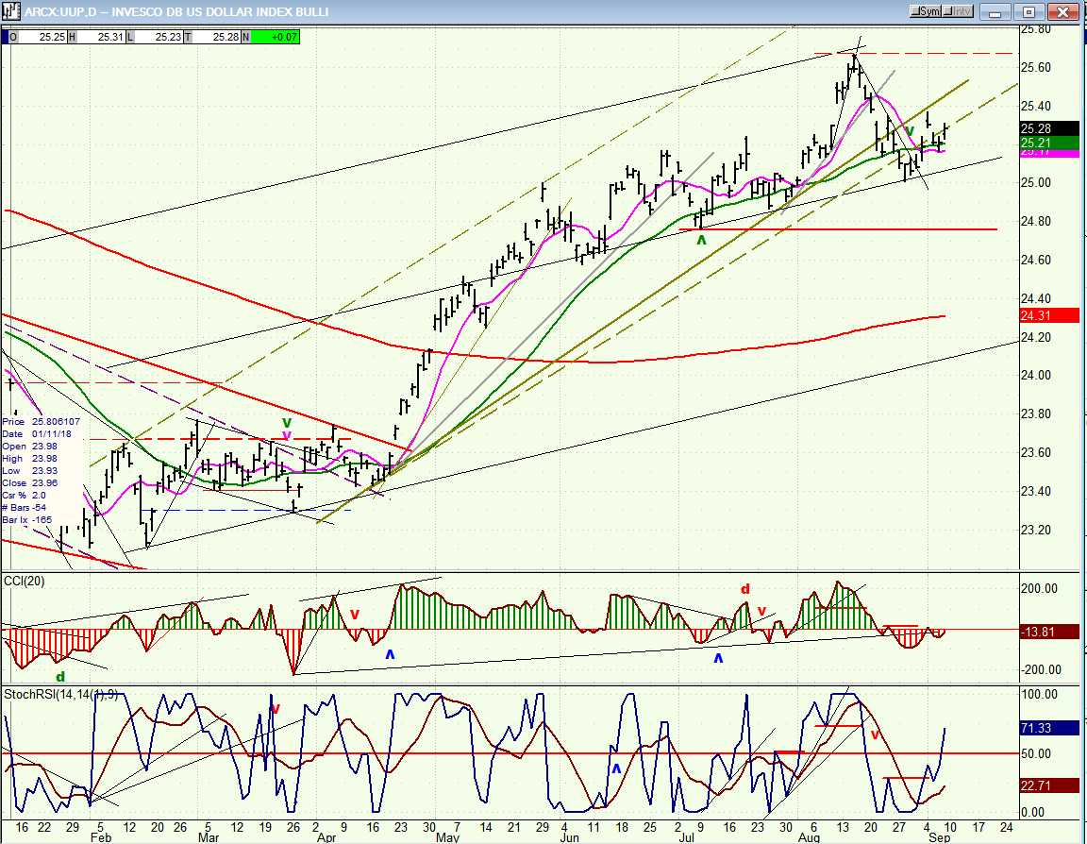1087x844 pixels.
Task: Click the Feb month label on the time axis
Action: click(x=101, y=837)
